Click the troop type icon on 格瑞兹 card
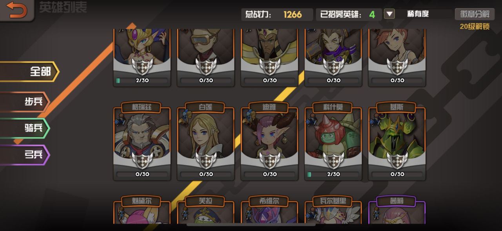502x231 pixels. point(120,120)
